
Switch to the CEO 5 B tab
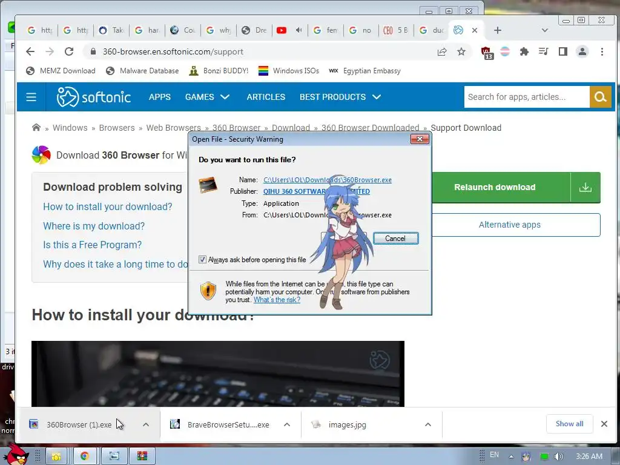coord(396,30)
